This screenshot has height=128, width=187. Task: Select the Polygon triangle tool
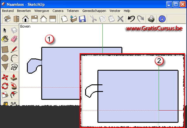tap(5, 67)
